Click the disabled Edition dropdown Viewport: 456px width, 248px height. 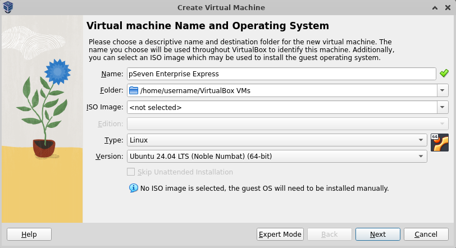[x=288, y=123]
